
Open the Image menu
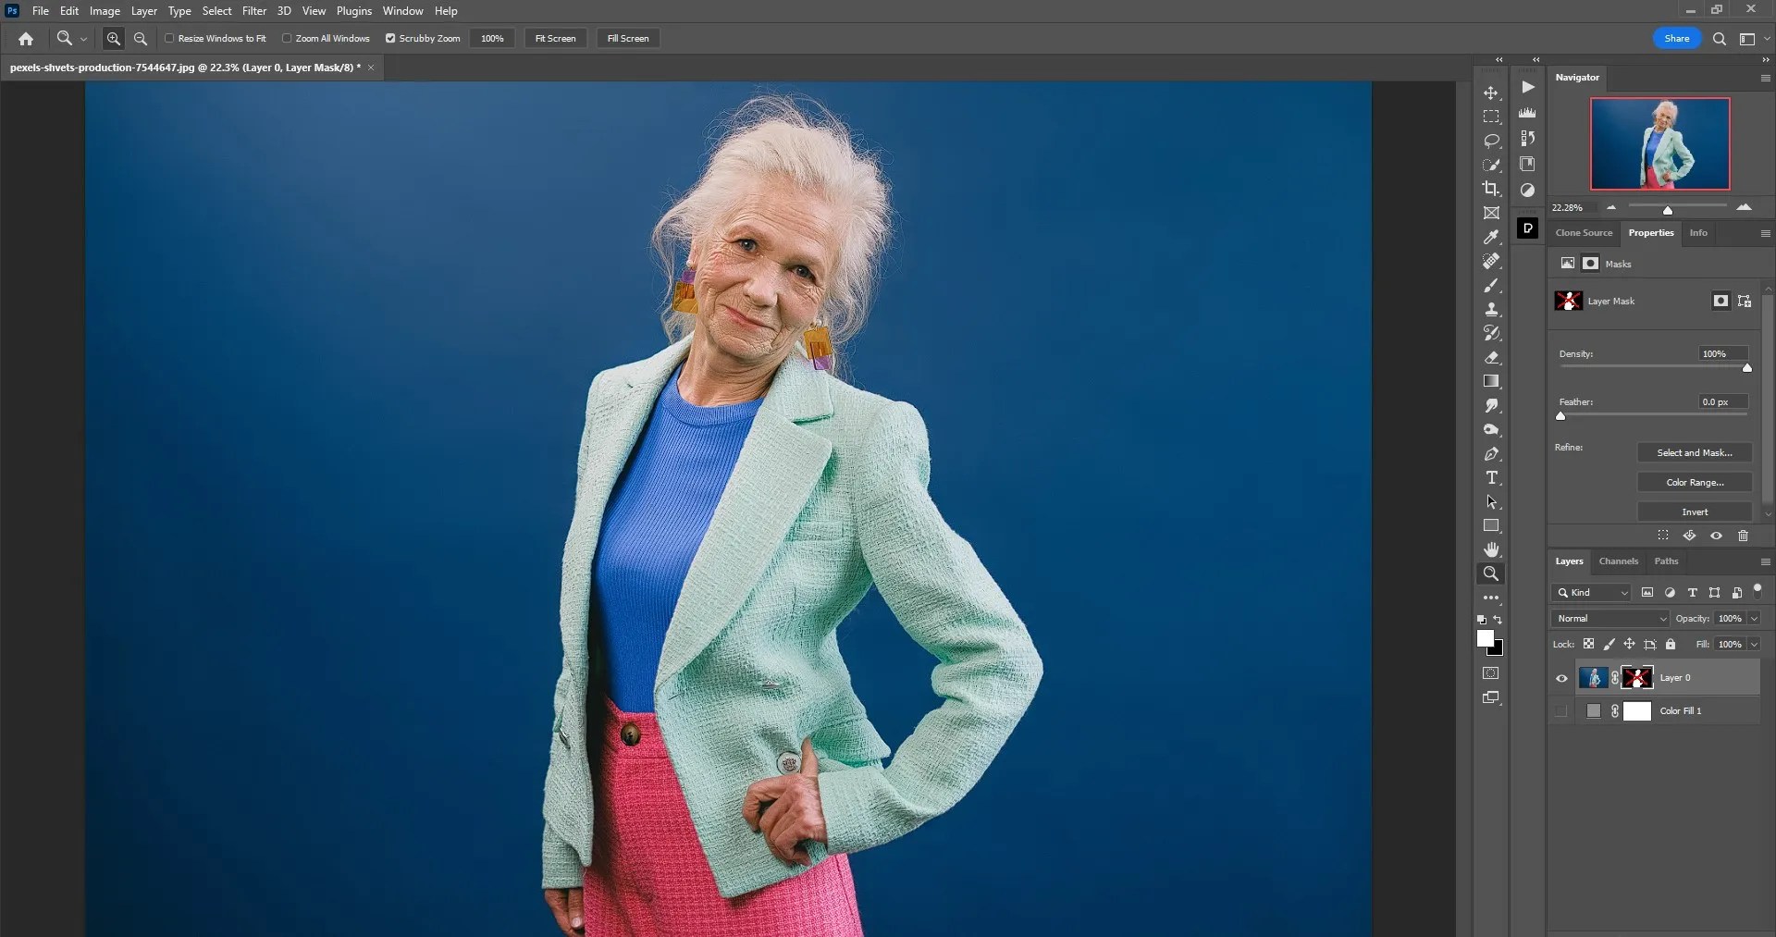click(x=104, y=10)
